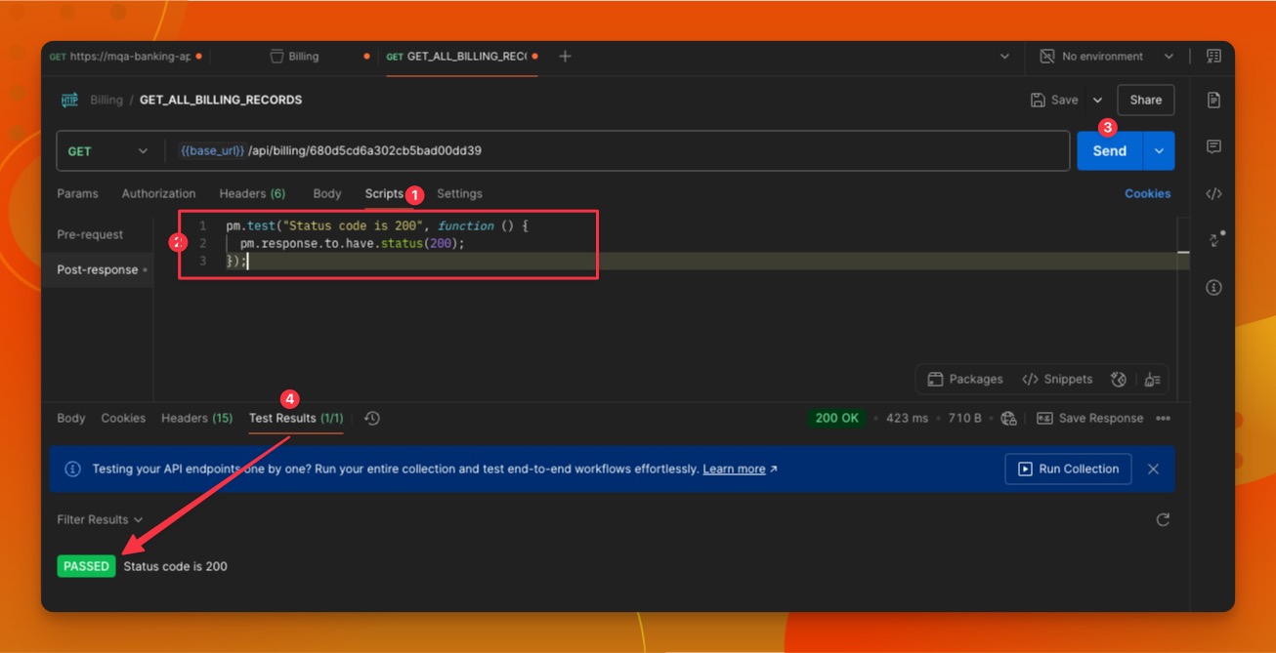Click the Billing breadcrumb link
The width and height of the screenshot is (1276, 653).
[106, 100]
